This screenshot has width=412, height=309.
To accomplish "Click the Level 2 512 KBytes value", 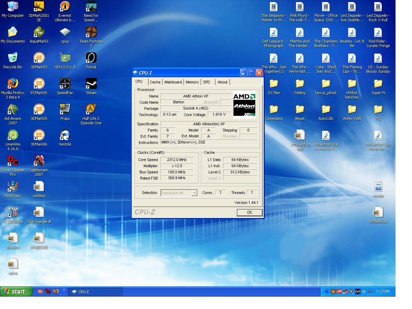I will [x=240, y=172].
